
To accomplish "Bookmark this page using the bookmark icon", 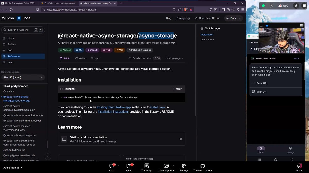I will (x=38, y=9).
